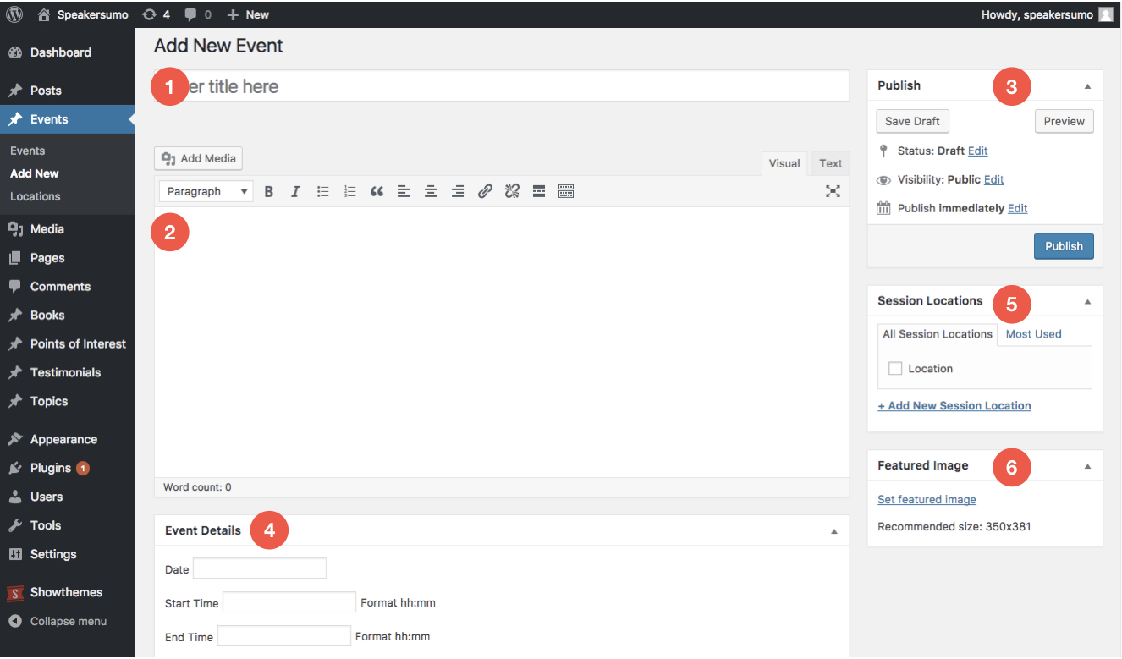Image resolution: width=1122 pixels, height=659 pixels.
Task: Switch to the Visual editor tab
Action: [x=784, y=164]
